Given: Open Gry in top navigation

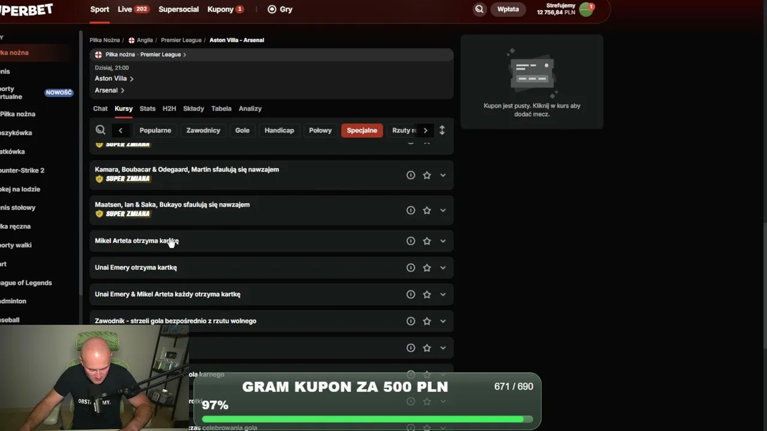Looking at the screenshot, I should [x=280, y=9].
